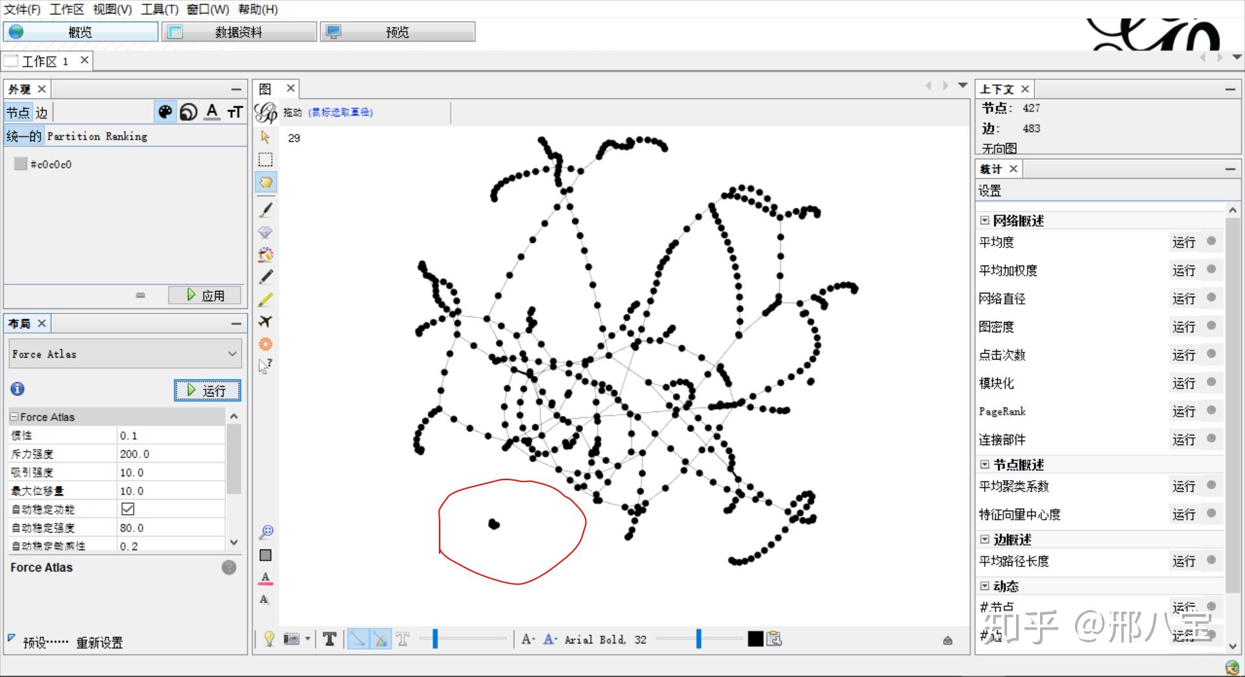1245x677 pixels.
Task: Click the black label color swatch
Action: (755, 639)
